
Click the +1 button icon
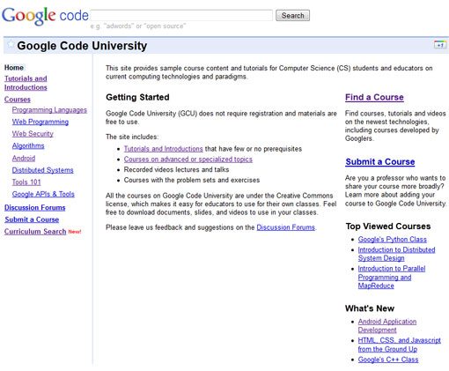click(x=439, y=45)
